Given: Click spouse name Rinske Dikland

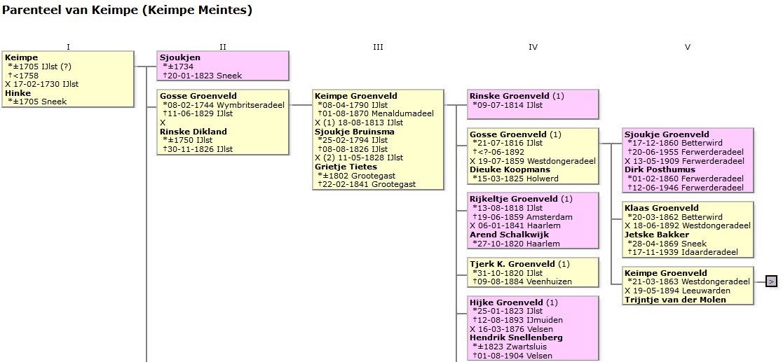Looking at the screenshot, I should (193, 132).
